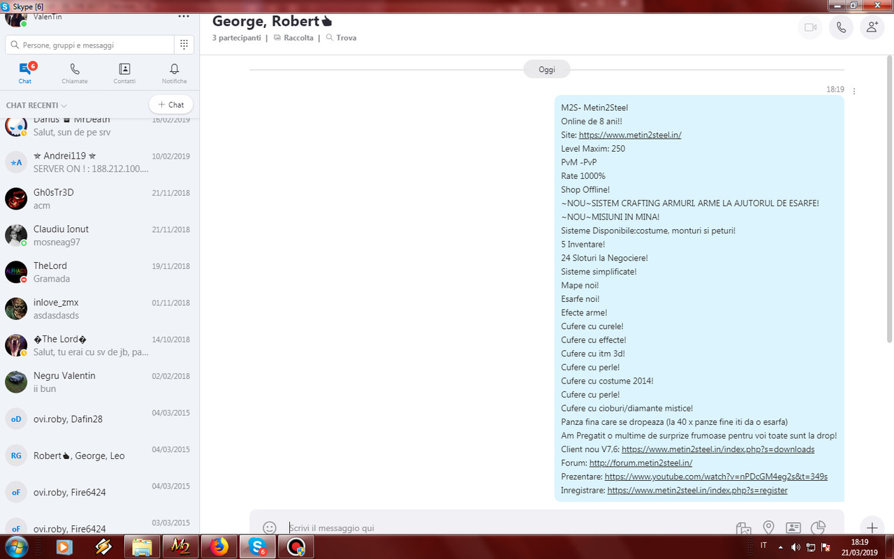Share location icon
Screen dimensions: 894x559
pos(768,528)
